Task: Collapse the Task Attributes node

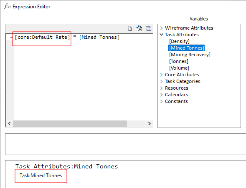Action: click(162, 35)
